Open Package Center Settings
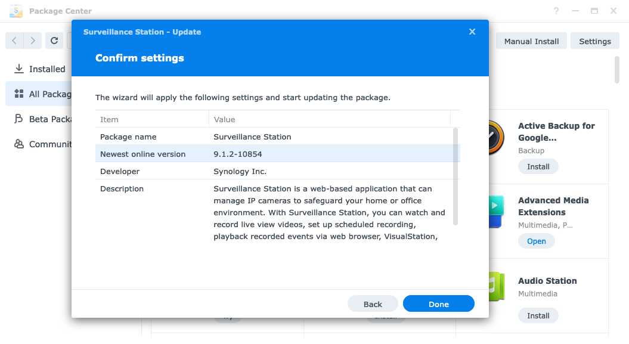Viewport: 629px width, 344px height. pos(594,41)
